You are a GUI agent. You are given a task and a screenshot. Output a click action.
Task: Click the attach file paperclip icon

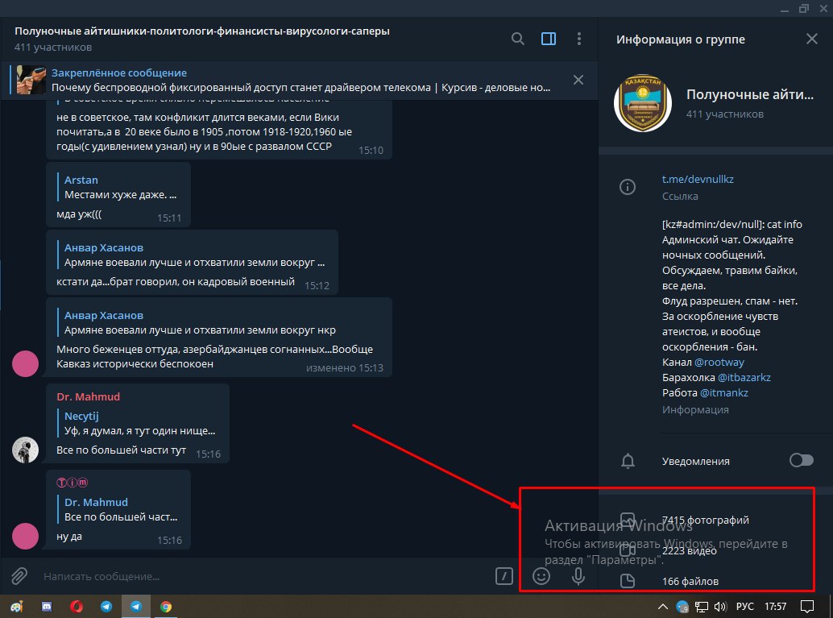tap(19, 576)
